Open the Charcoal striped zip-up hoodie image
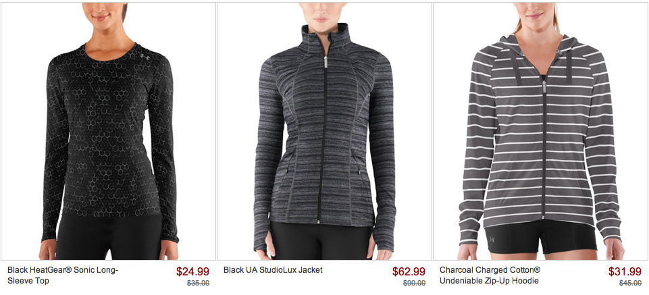 point(540,131)
